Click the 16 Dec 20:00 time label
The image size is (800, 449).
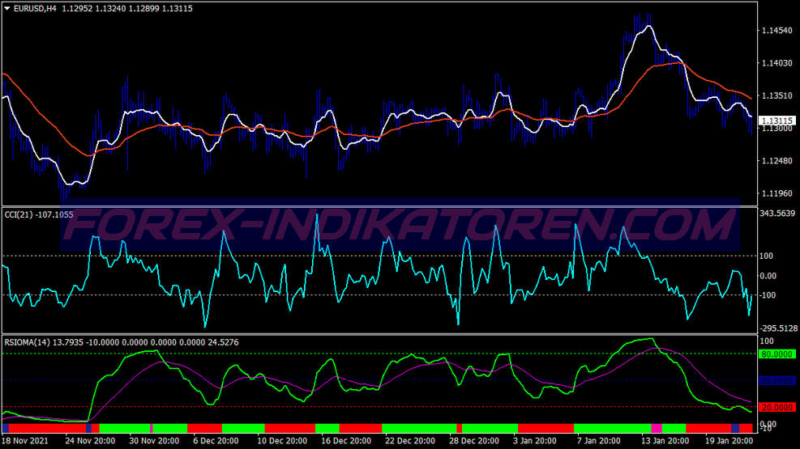346,441
